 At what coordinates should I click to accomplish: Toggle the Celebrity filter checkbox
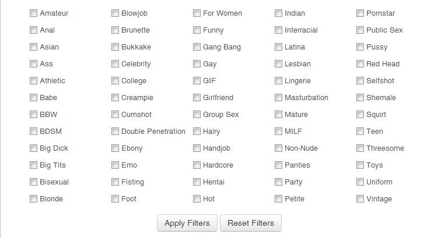coord(115,64)
